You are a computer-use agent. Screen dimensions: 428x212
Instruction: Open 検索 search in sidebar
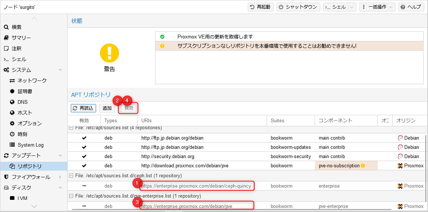pos(17,27)
